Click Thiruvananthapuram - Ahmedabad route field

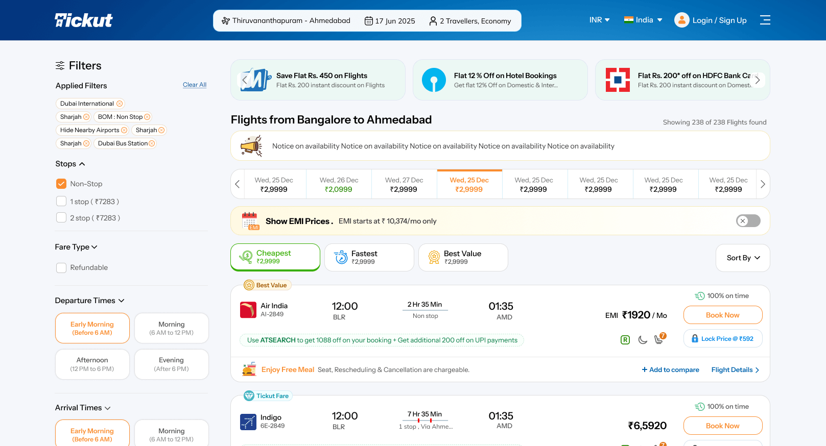click(286, 20)
